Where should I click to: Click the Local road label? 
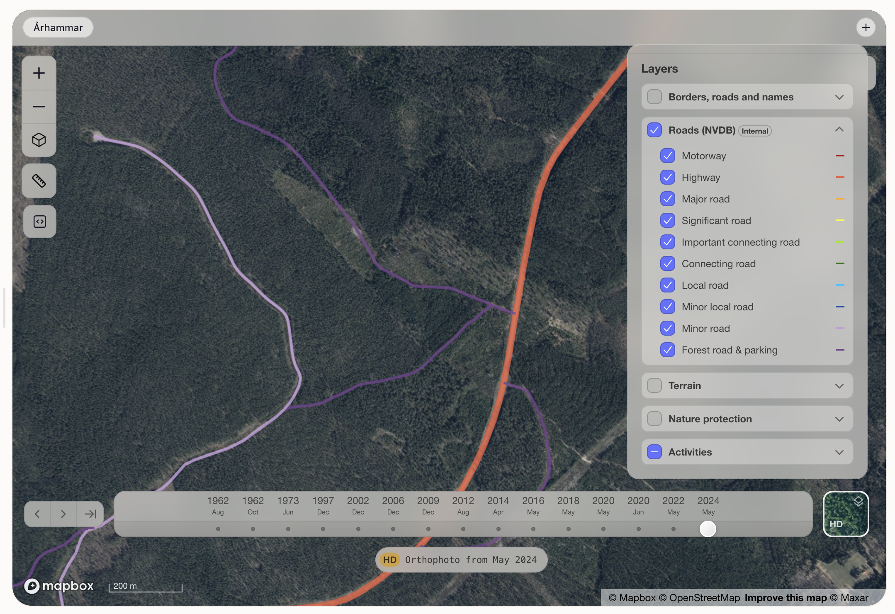click(705, 285)
